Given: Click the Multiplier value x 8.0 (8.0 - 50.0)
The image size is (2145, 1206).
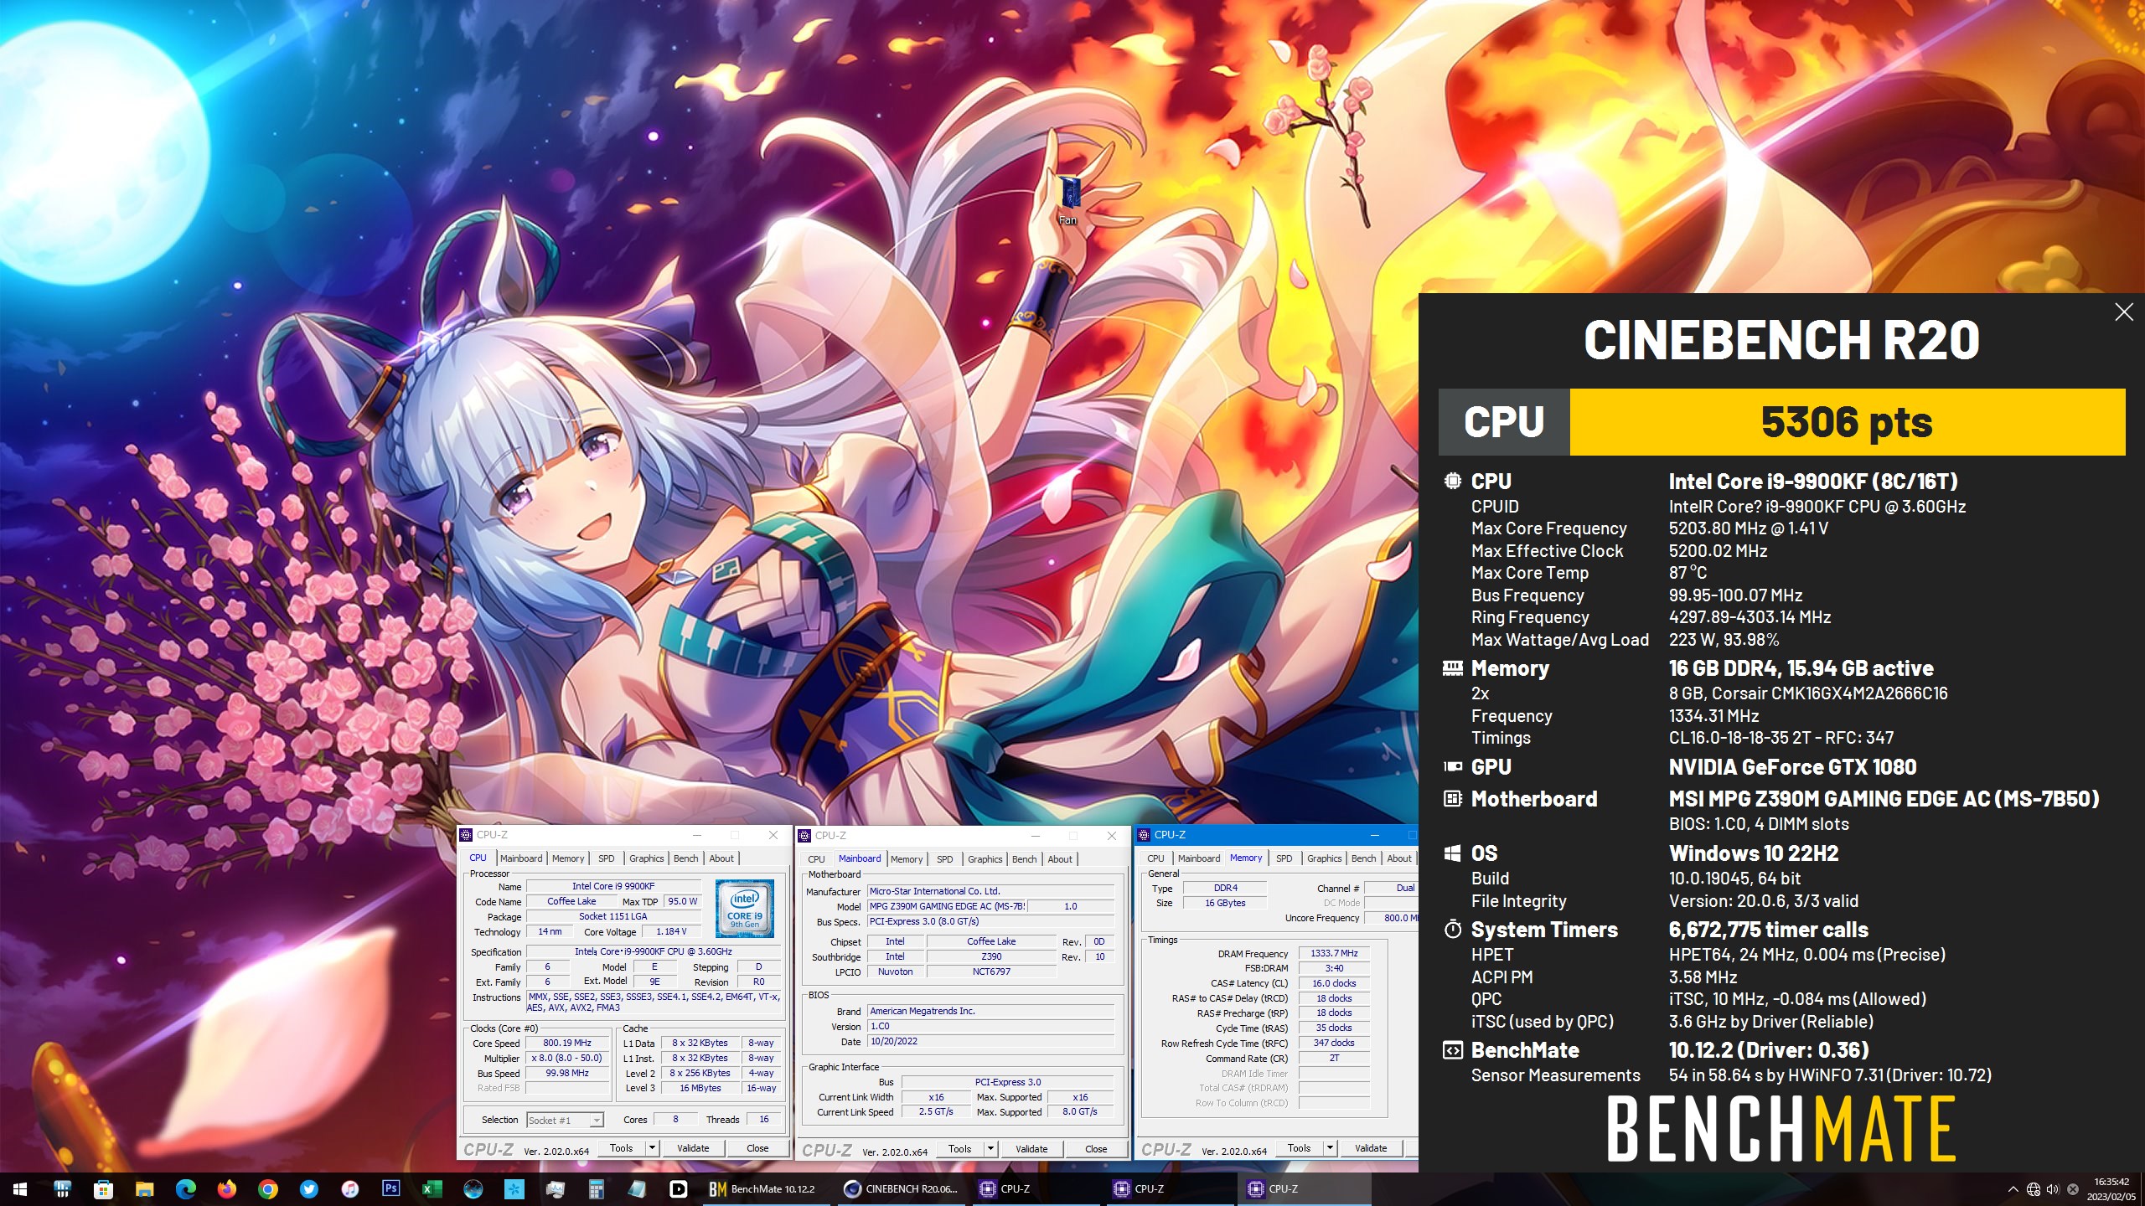Looking at the screenshot, I should [x=567, y=1059].
